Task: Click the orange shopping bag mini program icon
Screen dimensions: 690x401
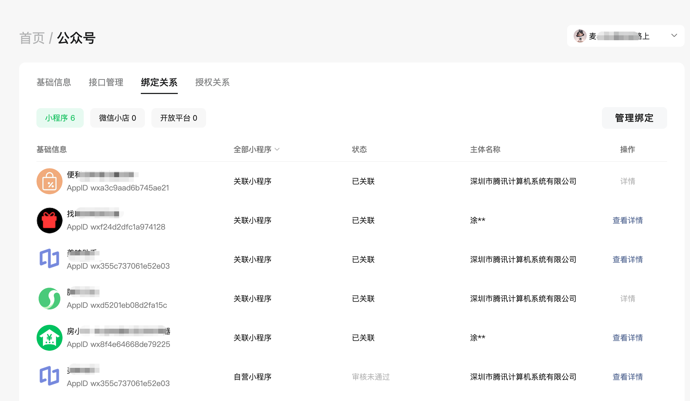Action: click(49, 181)
